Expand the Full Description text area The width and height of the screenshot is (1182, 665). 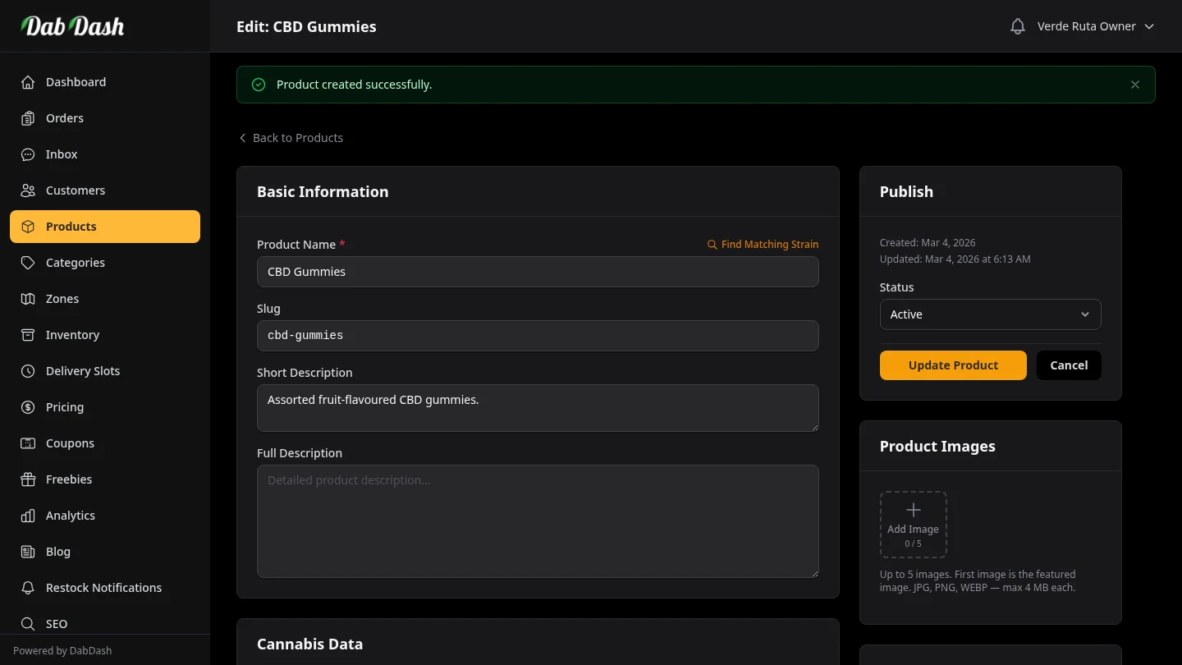coord(813,572)
